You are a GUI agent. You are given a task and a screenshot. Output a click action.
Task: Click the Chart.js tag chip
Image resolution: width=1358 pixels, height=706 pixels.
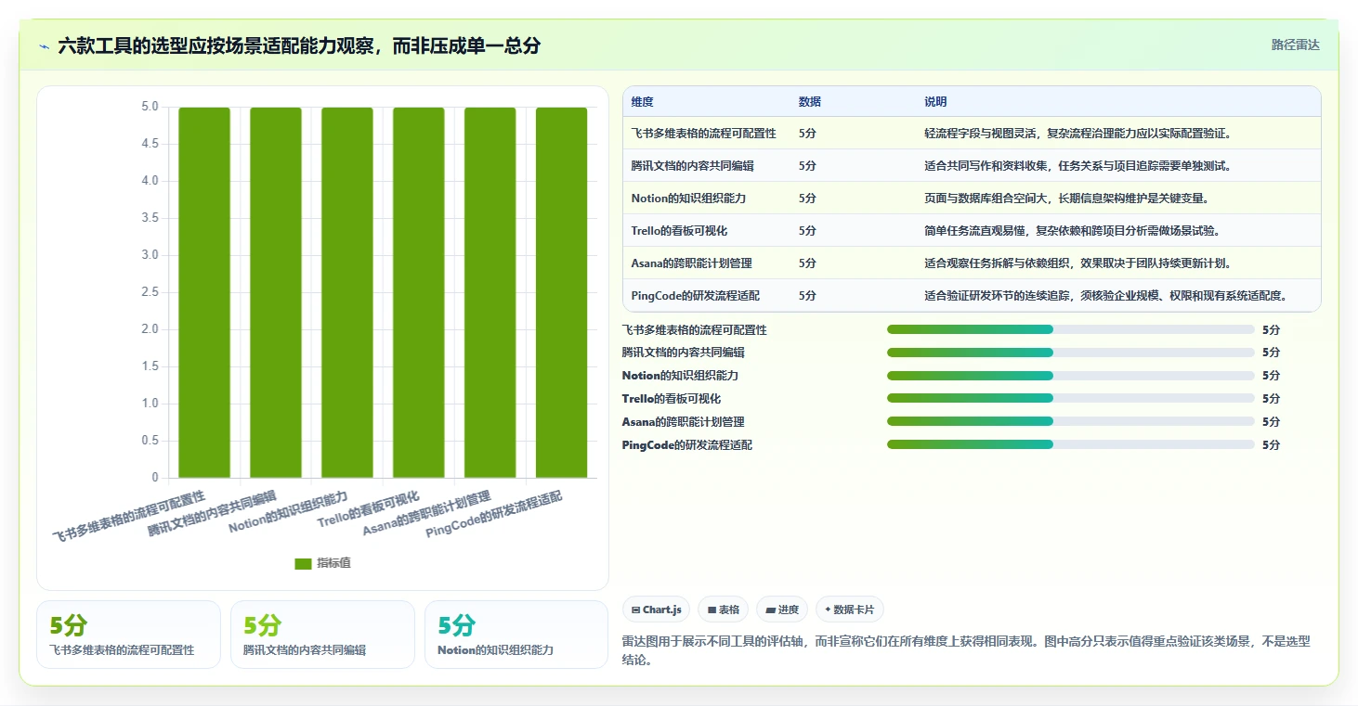pyautogui.click(x=656, y=610)
